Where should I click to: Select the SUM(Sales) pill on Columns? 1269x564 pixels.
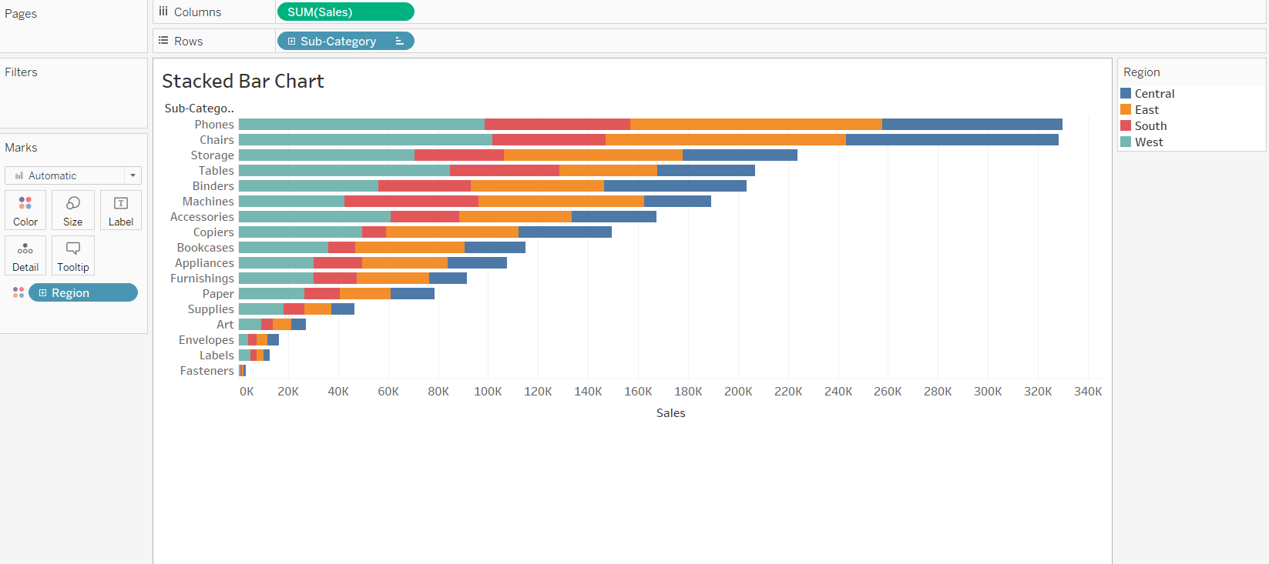(345, 12)
